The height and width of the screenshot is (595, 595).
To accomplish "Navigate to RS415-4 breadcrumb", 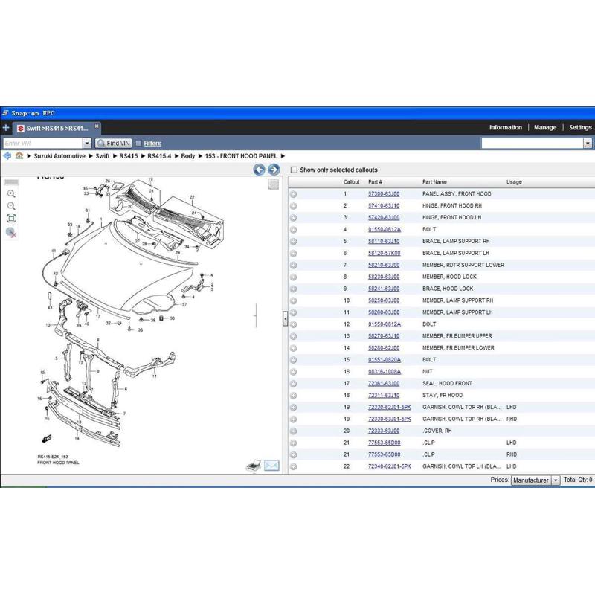I will click(159, 156).
